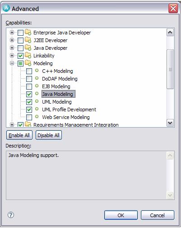Select the J2EE Developer label

point(51,40)
